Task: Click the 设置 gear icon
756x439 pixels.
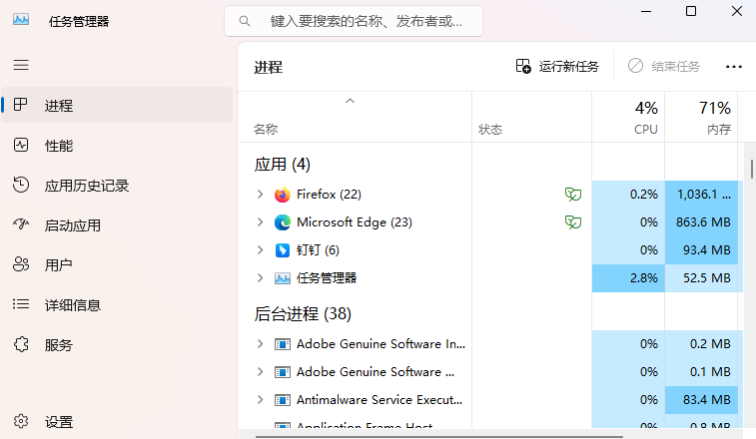Action: (x=21, y=422)
